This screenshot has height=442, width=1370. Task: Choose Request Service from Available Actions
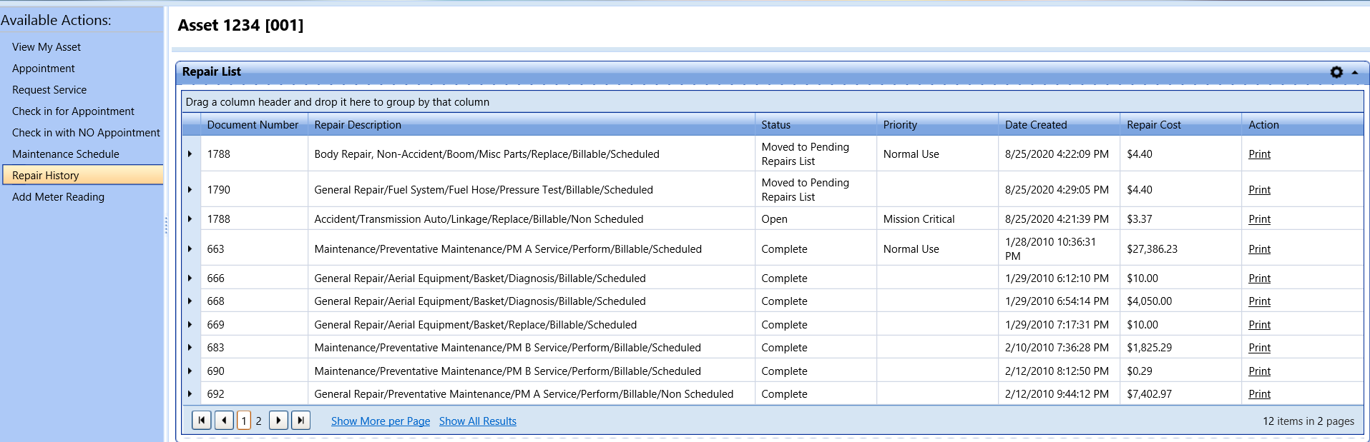click(49, 90)
